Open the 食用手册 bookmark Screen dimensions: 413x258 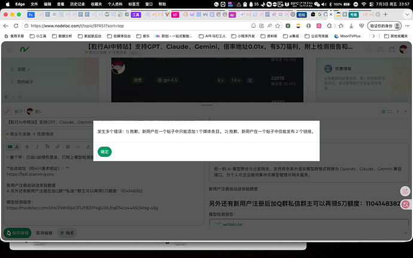(14, 36)
